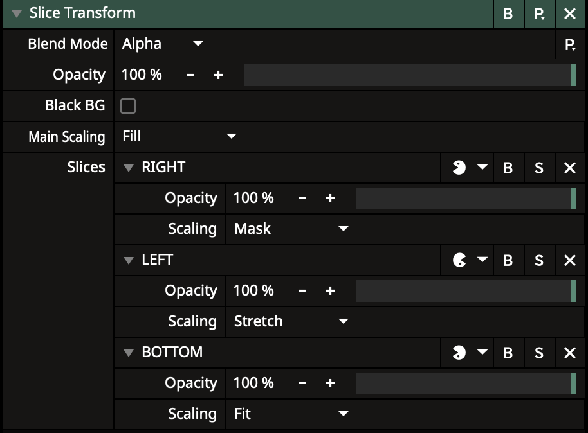The image size is (588, 433).
Task: Toggle solo S on RIGHT slice
Action: pos(539,168)
